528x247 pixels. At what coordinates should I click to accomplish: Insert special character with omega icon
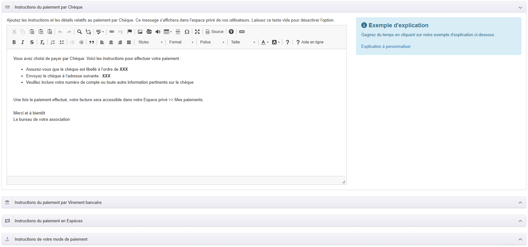[x=187, y=32]
